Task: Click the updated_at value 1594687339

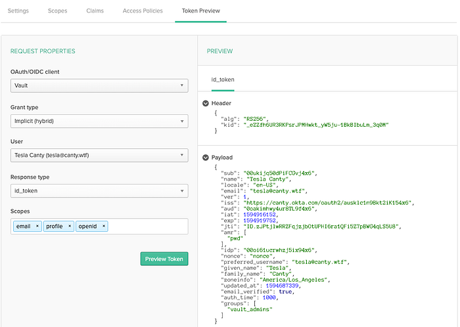Action: (x=282, y=286)
